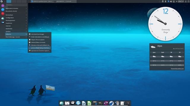The width and height of the screenshot is (190, 106).
Task: Click the red power icon in launcher sidebar
Action: tap(3, 14)
